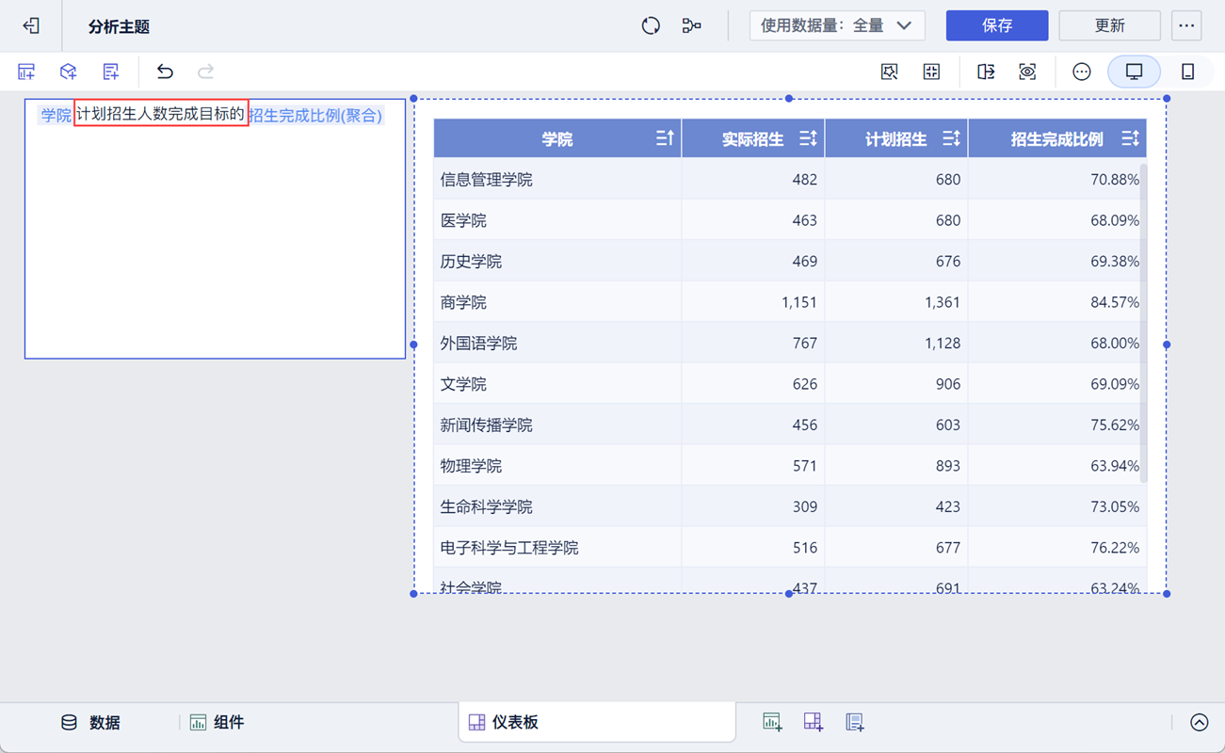Sort the 计划招生 column
This screenshot has width=1225, height=753.
click(951, 139)
